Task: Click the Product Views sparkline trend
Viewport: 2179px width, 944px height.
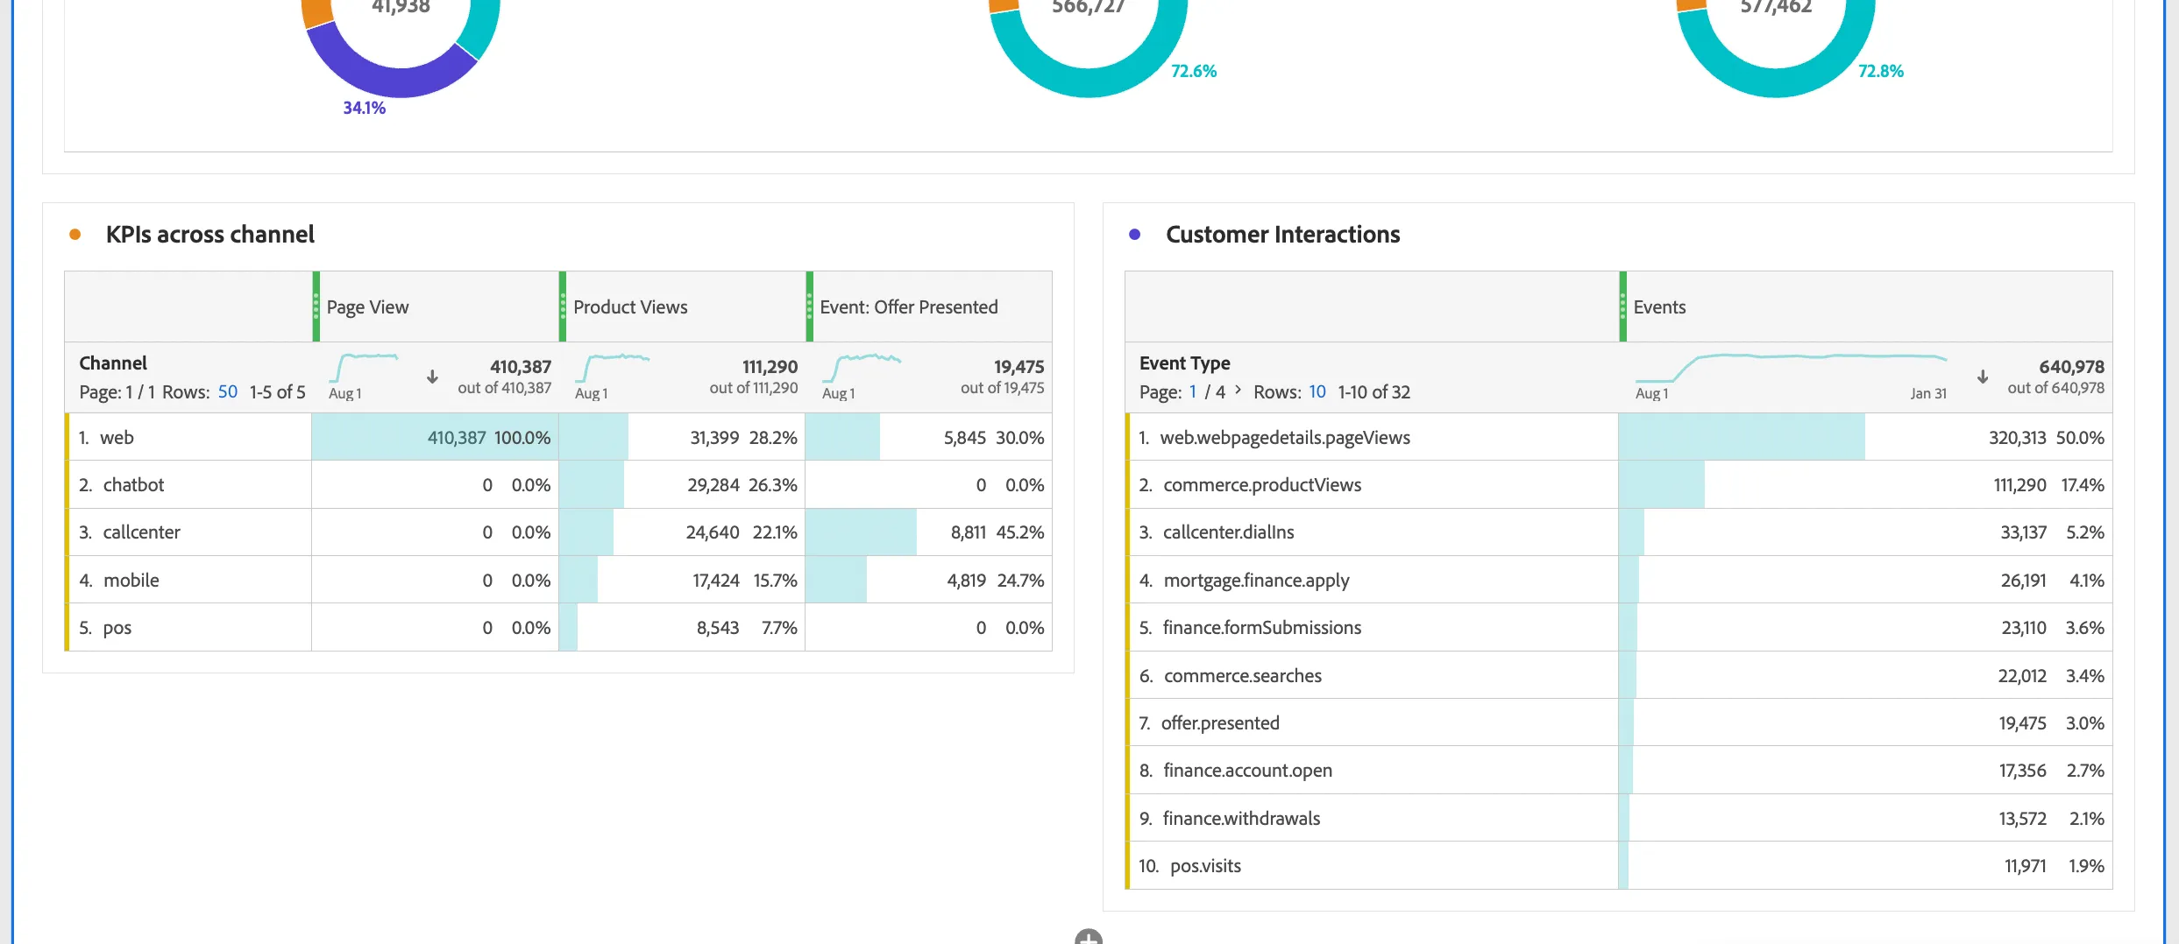Action: tap(612, 368)
